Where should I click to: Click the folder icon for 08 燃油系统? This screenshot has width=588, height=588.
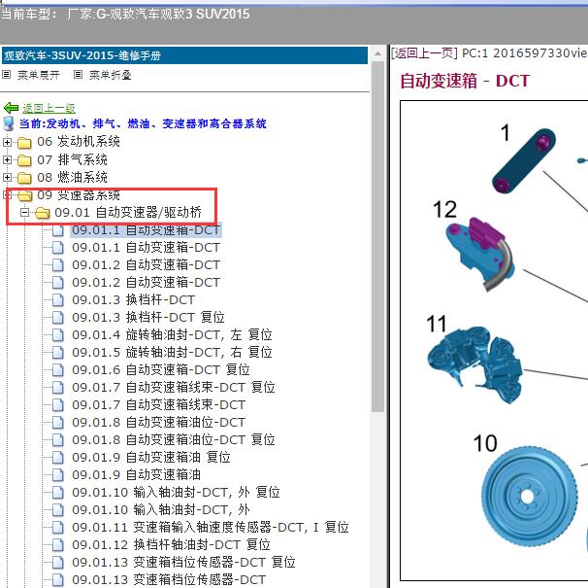pyautogui.click(x=24, y=177)
